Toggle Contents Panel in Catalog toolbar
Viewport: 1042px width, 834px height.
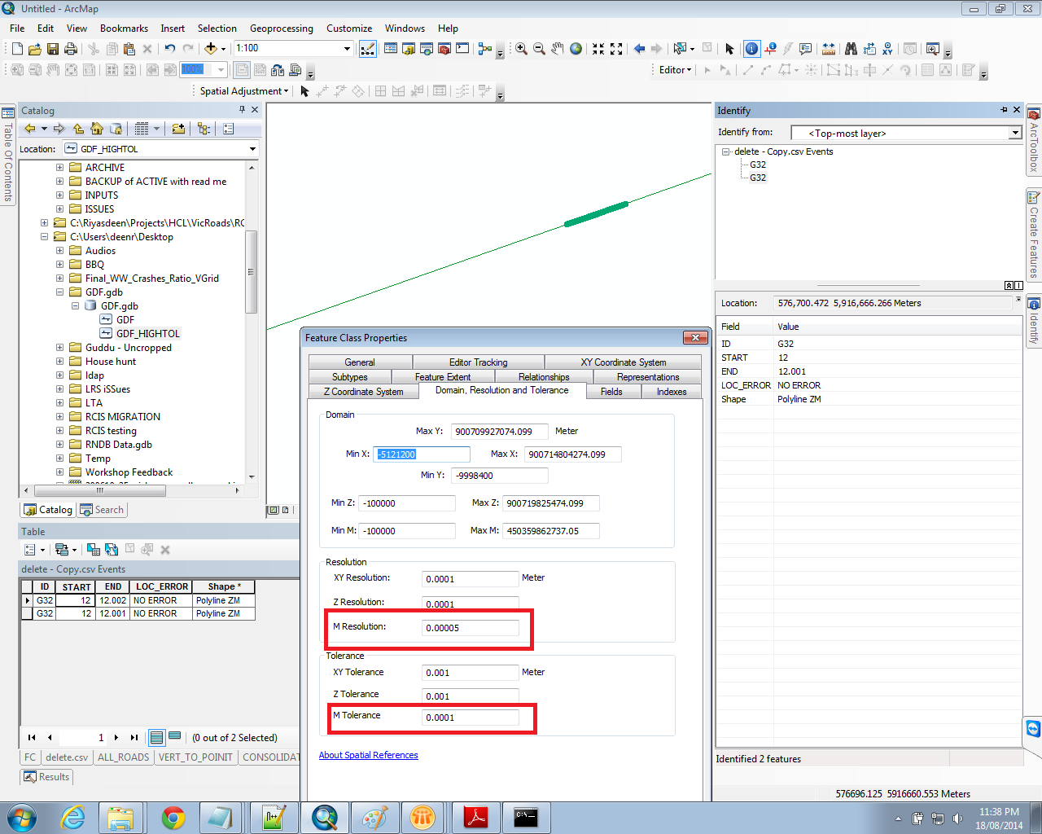pos(204,129)
